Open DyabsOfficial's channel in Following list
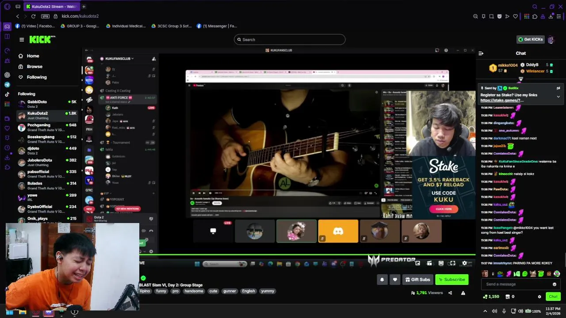 (x=47, y=209)
